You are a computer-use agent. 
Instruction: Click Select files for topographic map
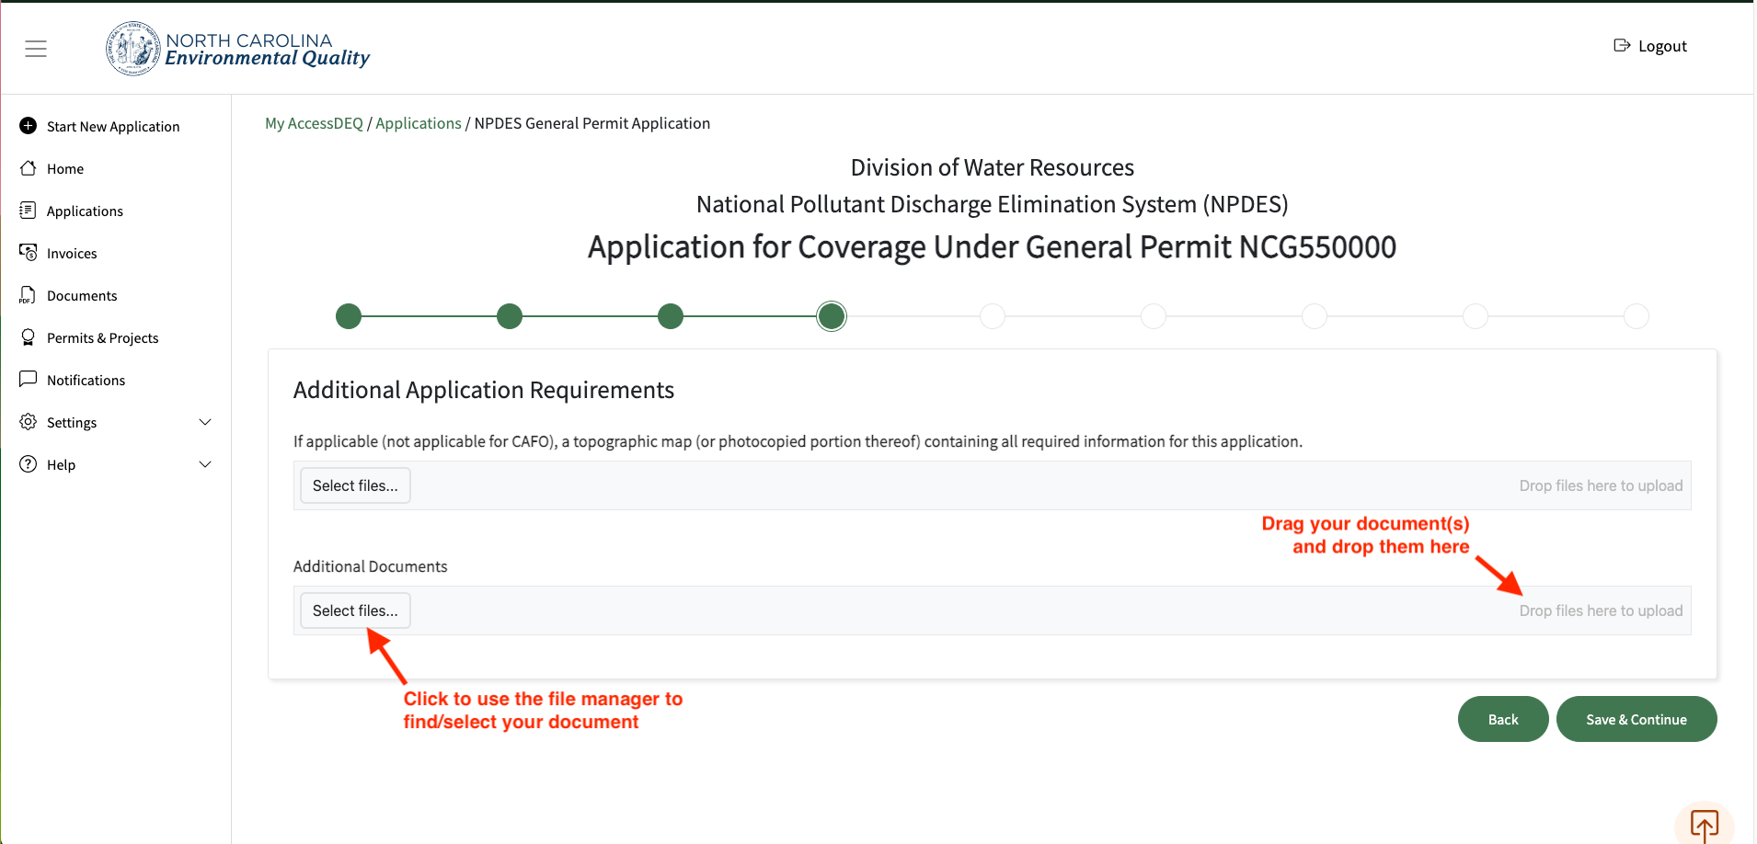coord(355,485)
